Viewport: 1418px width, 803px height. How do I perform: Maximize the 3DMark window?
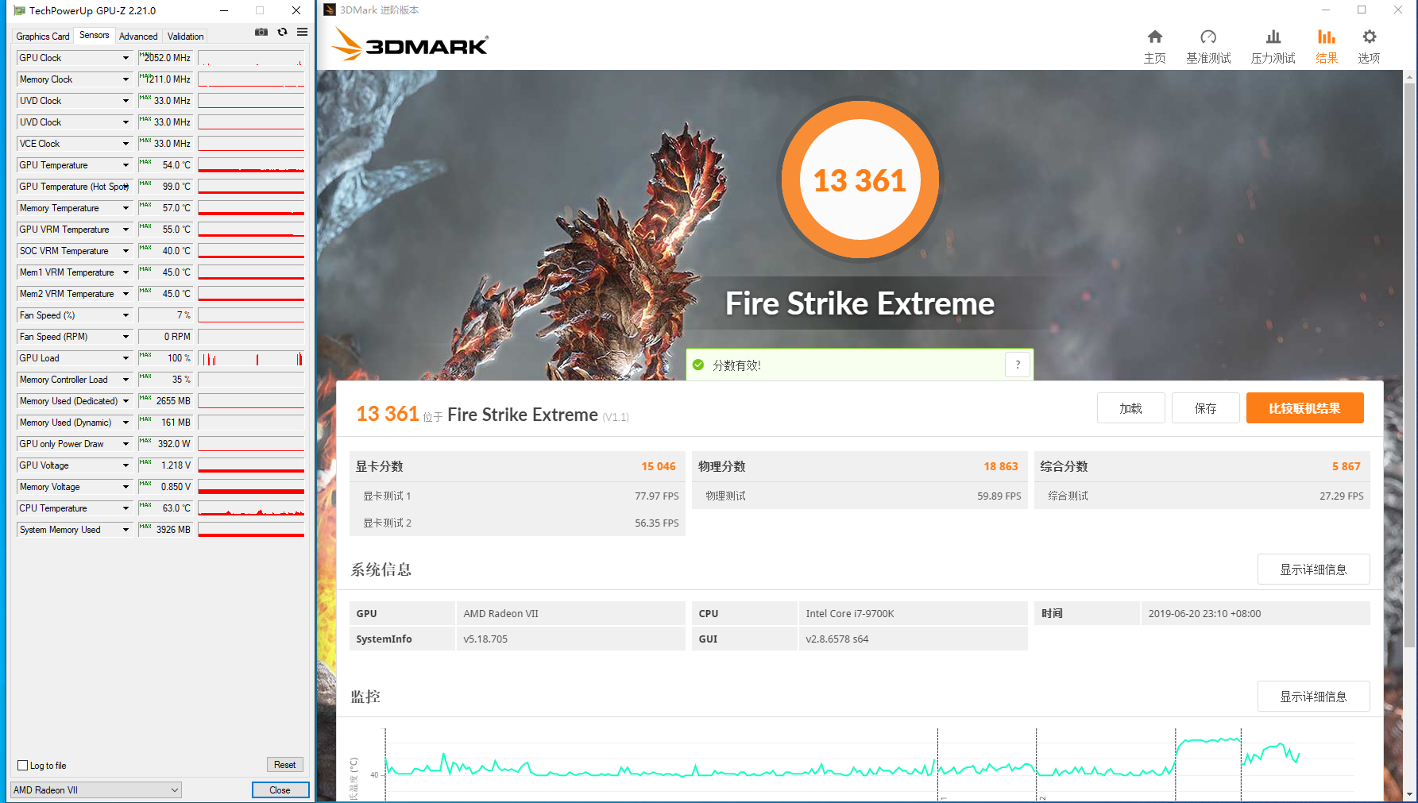coord(1362,10)
